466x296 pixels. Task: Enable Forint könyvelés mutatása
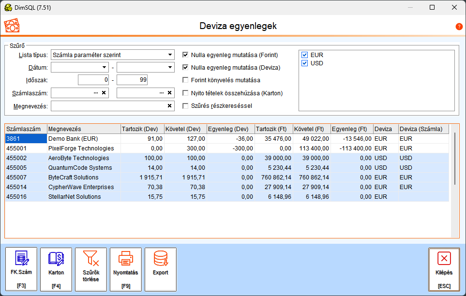(x=185, y=80)
